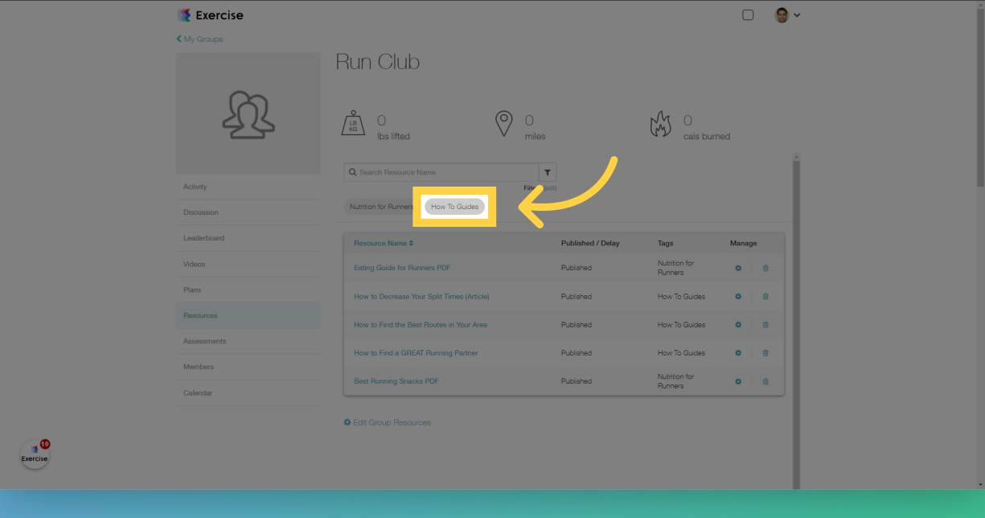This screenshot has width=985, height=518.
Task: Open the filter funnel button
Action: click(548, 172)
